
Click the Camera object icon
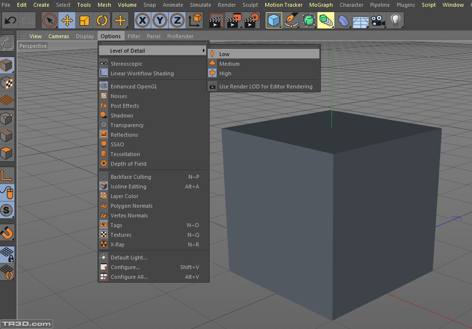(378, 21)
